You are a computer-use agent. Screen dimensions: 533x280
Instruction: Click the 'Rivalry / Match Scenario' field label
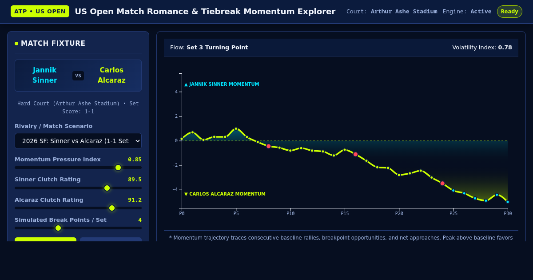click(x=54, y=126)
